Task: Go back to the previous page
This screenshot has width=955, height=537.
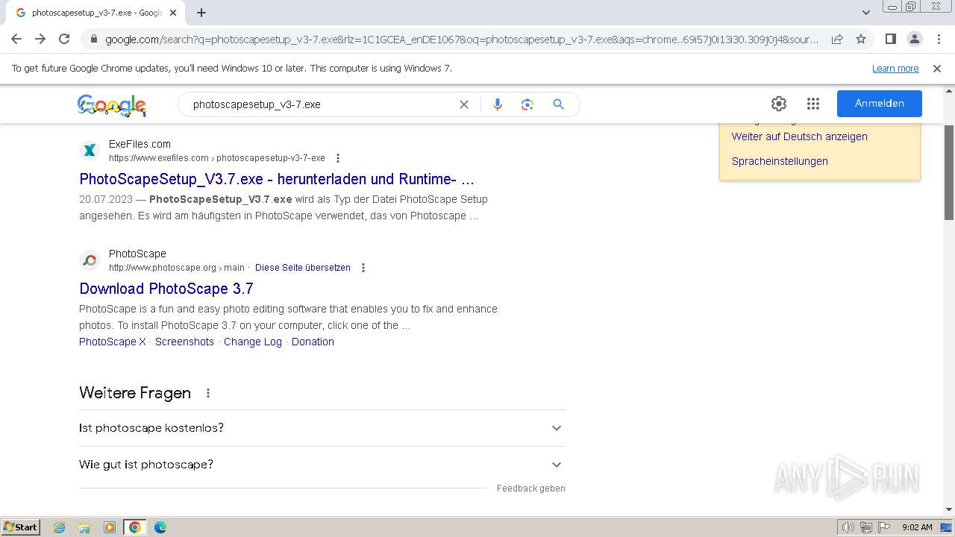Action: 16,39
